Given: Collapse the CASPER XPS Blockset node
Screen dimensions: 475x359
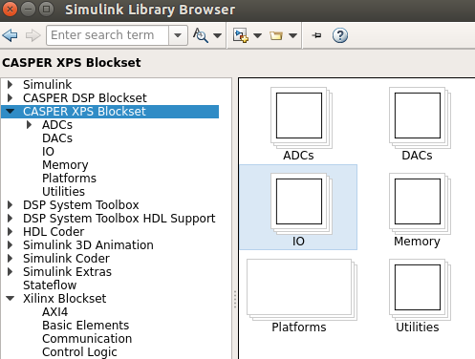Looking at the screenshot, I should click(11, 112).
